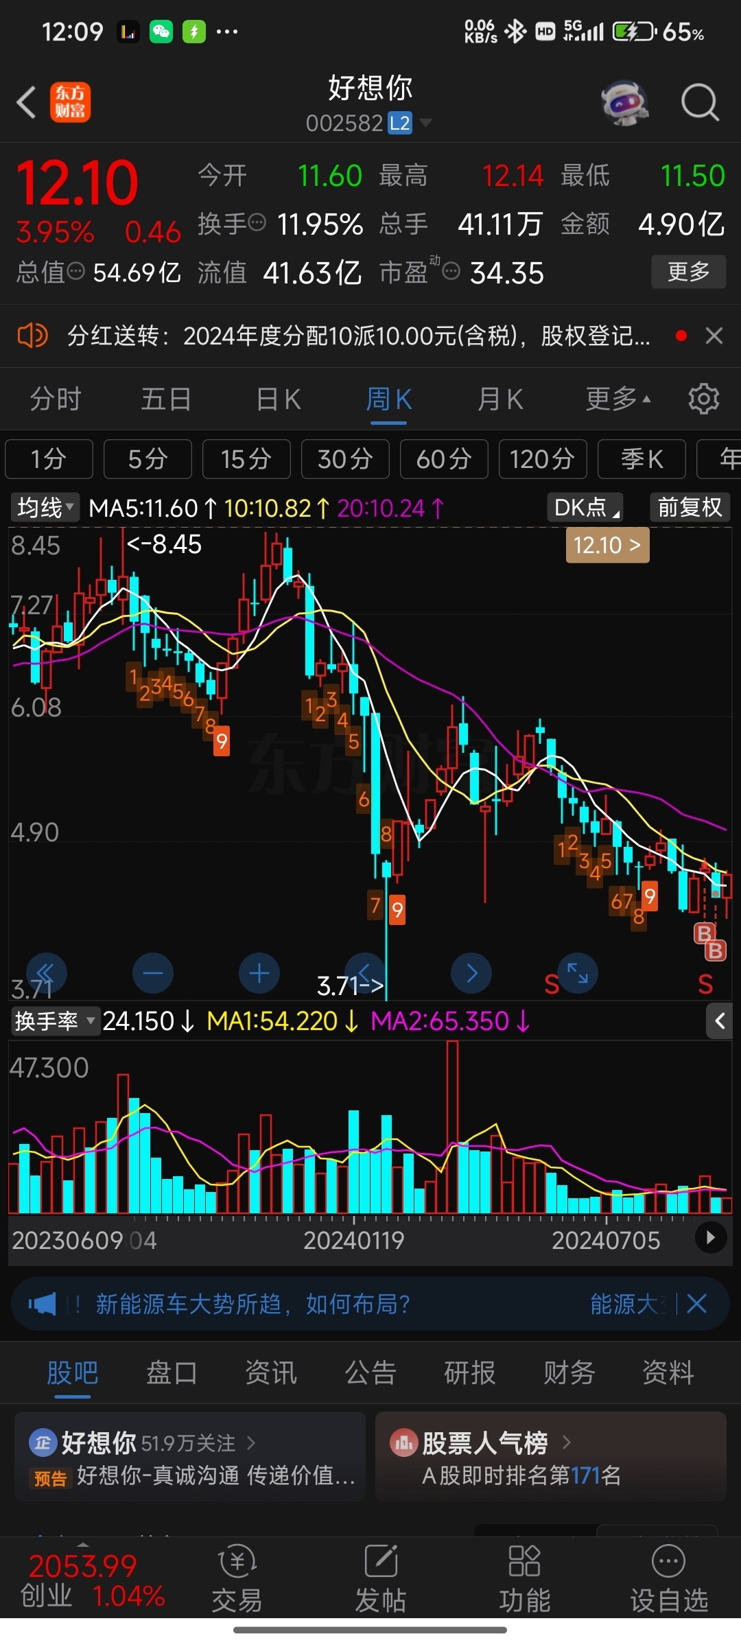
Task: Open 资讯 section tab
Action: [271, 1372]
